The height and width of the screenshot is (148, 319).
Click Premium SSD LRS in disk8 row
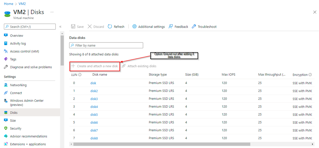(161, 139)
